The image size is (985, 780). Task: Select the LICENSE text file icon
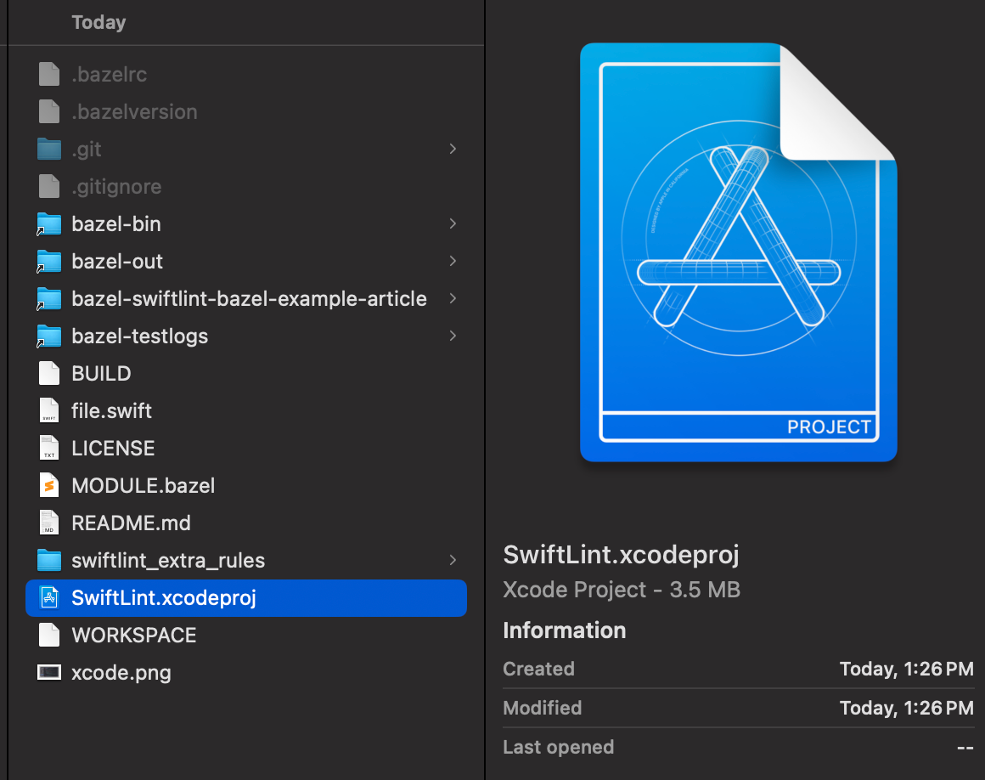[x=49, y=448]
